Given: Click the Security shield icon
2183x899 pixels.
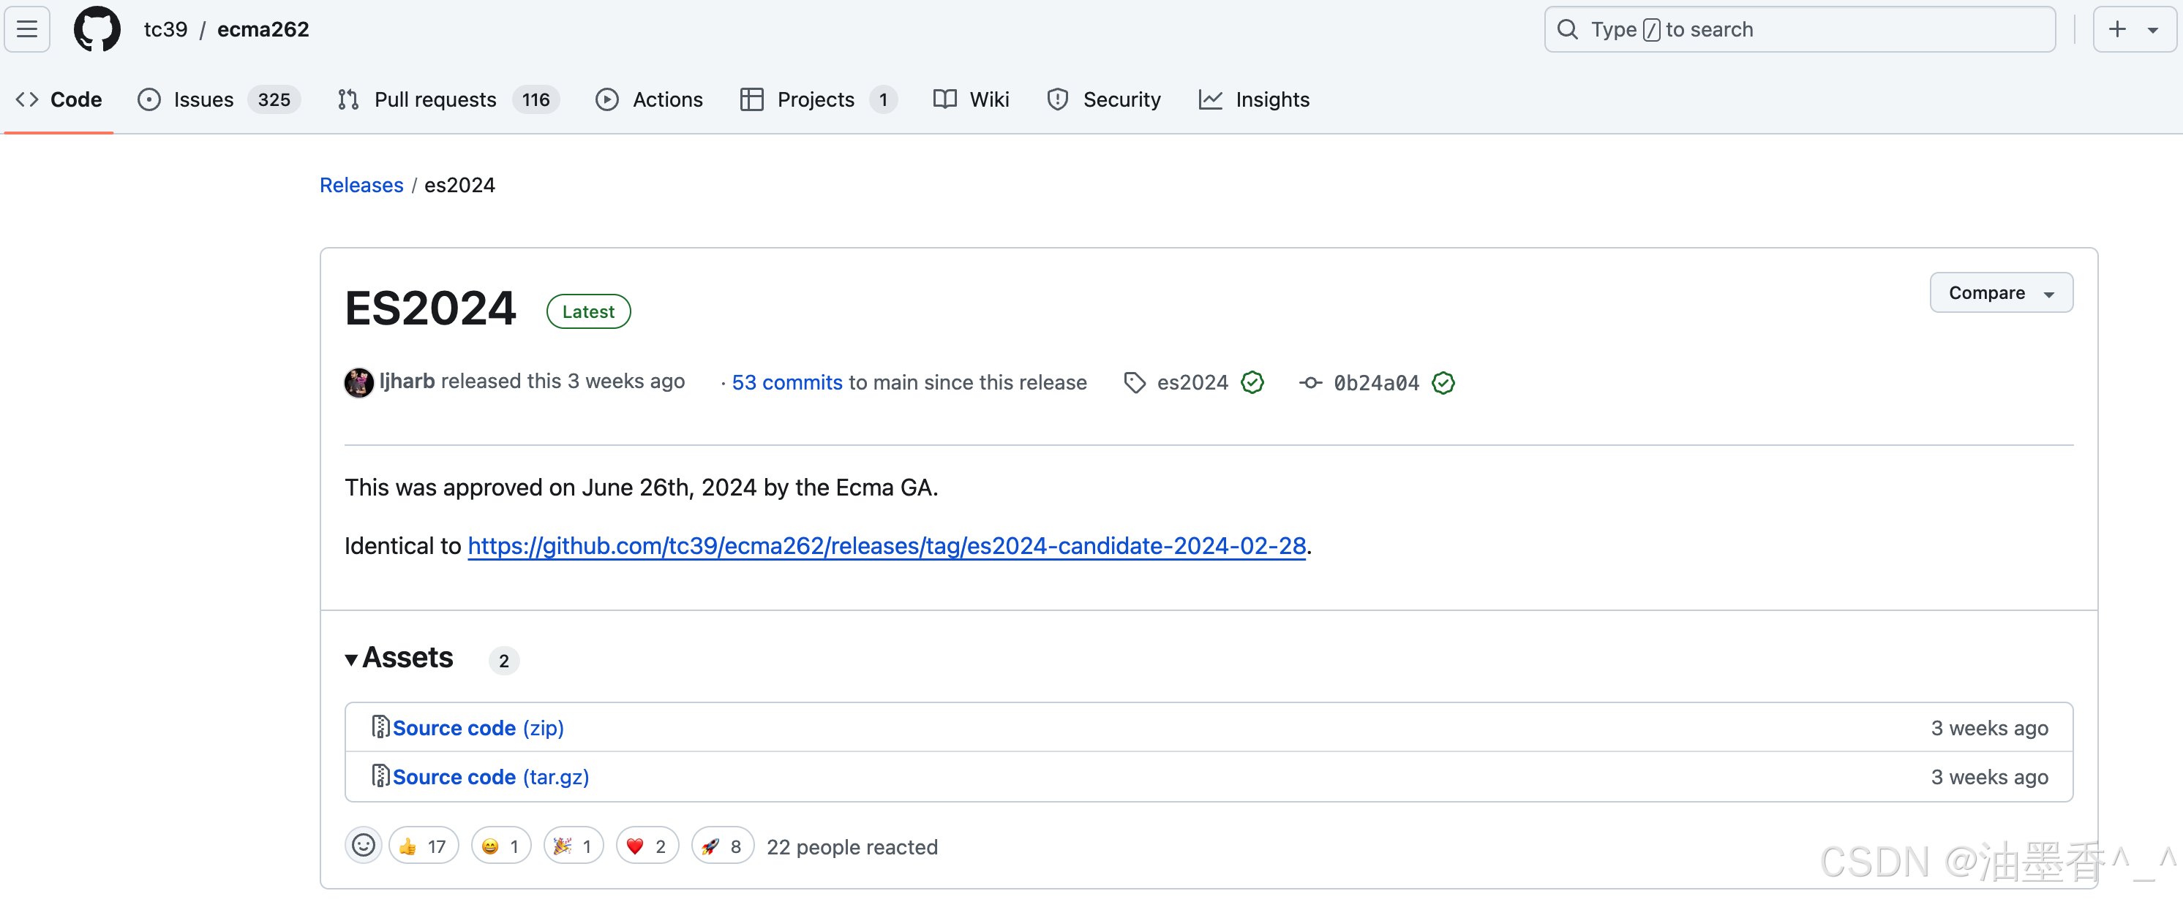Looking at the screenshot, I should click(1058, 99).
